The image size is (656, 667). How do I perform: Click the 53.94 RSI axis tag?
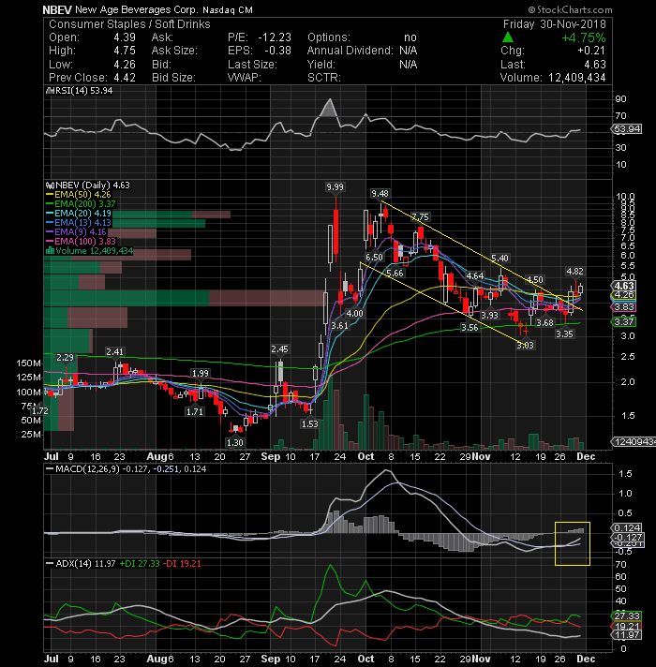(627, 129)
